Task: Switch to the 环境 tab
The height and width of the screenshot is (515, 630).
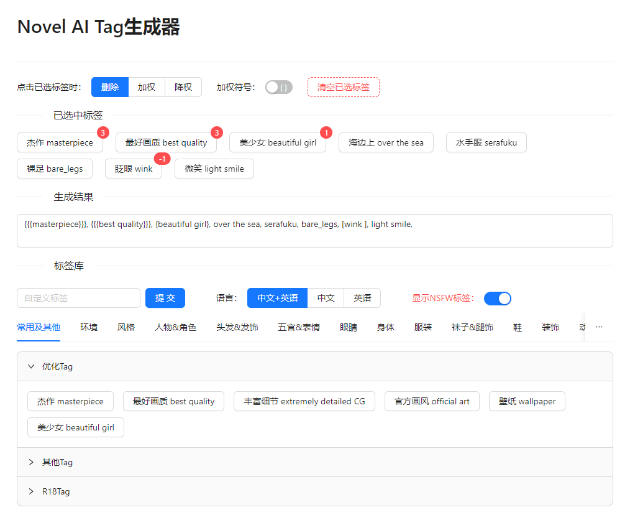Action: tap(89, 328)
